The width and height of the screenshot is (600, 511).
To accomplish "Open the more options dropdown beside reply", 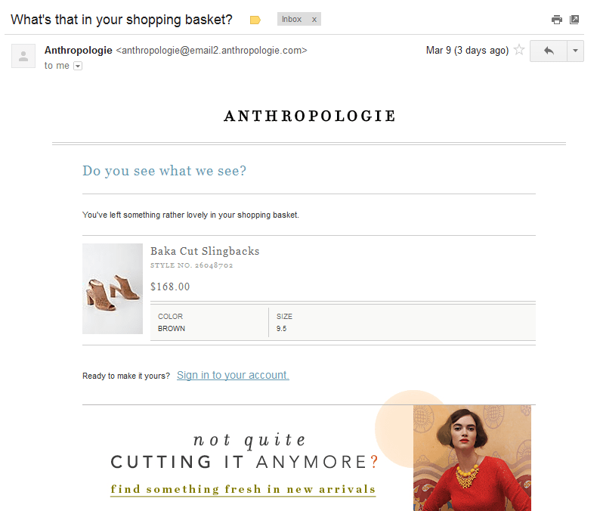I will (575, 51).
